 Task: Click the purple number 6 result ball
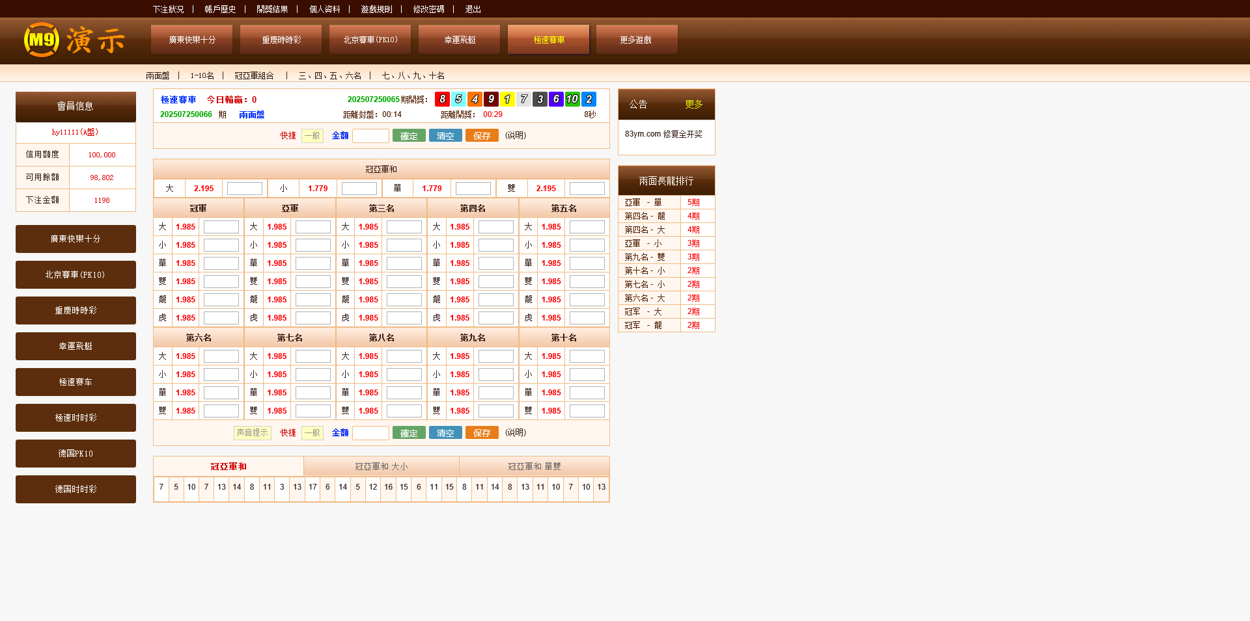pos(556,99)
